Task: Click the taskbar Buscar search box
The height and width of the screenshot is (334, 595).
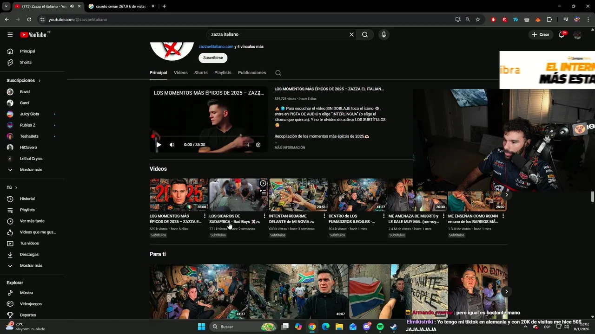Action: (243, 327)
